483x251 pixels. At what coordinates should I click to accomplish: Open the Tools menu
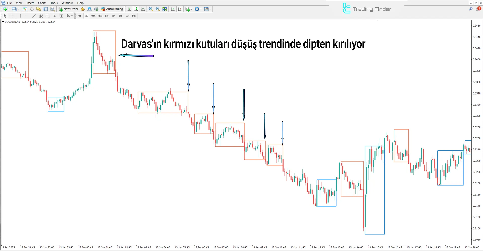point(54,3)
